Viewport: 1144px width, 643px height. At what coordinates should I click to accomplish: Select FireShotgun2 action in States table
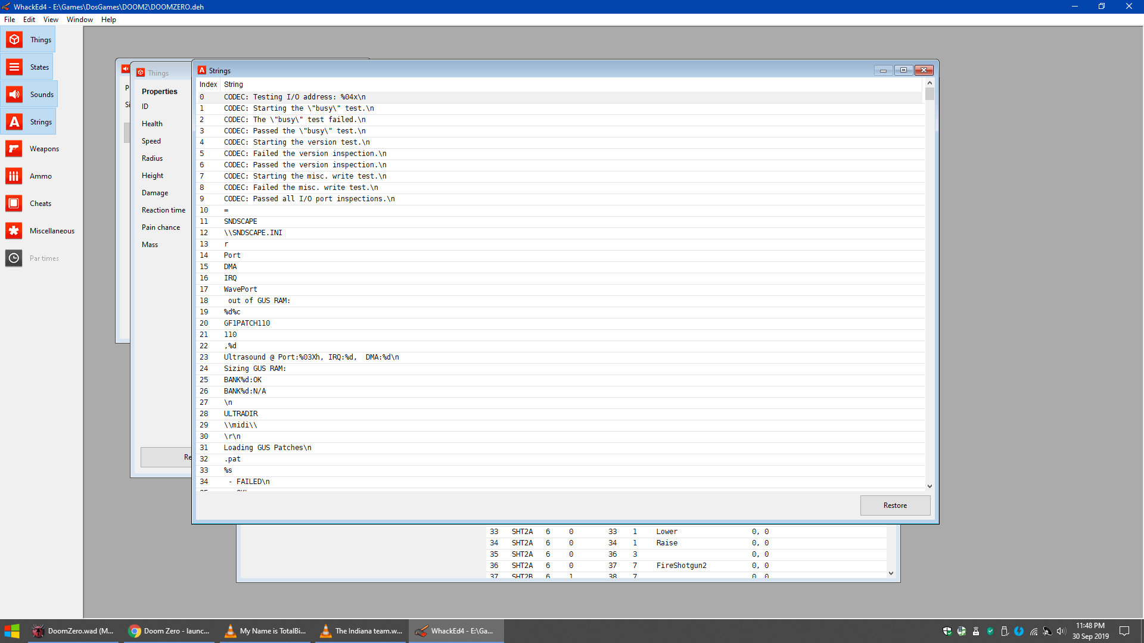(x=681, y=566)
